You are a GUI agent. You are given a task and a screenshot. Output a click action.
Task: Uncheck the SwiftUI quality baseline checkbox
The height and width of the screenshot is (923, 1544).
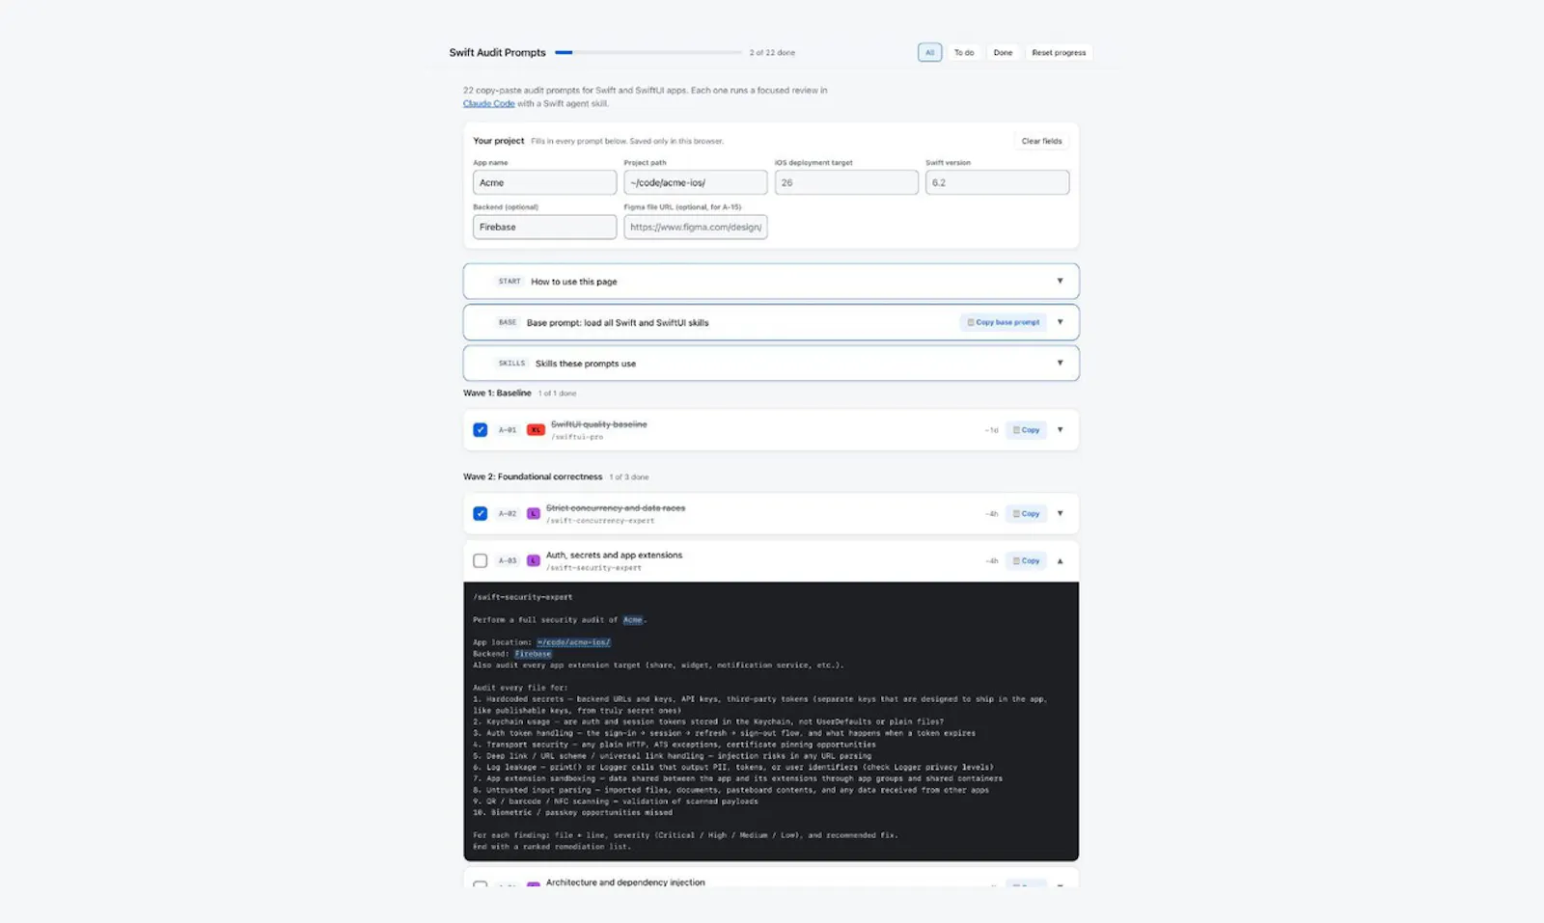(480, 430)
